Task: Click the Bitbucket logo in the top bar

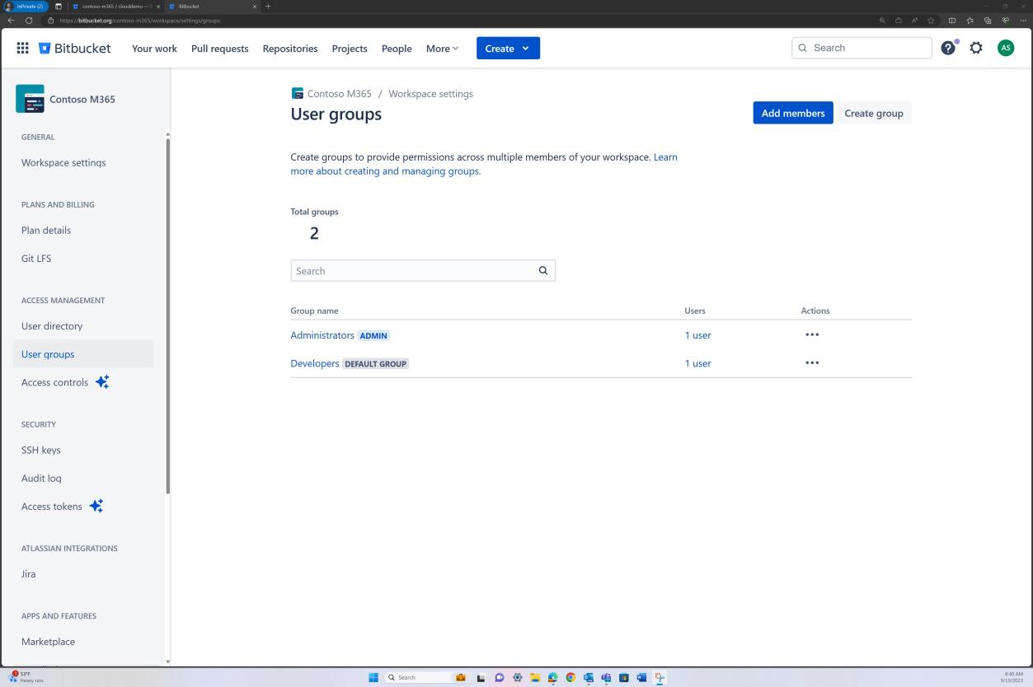Action: pos(75,48)
